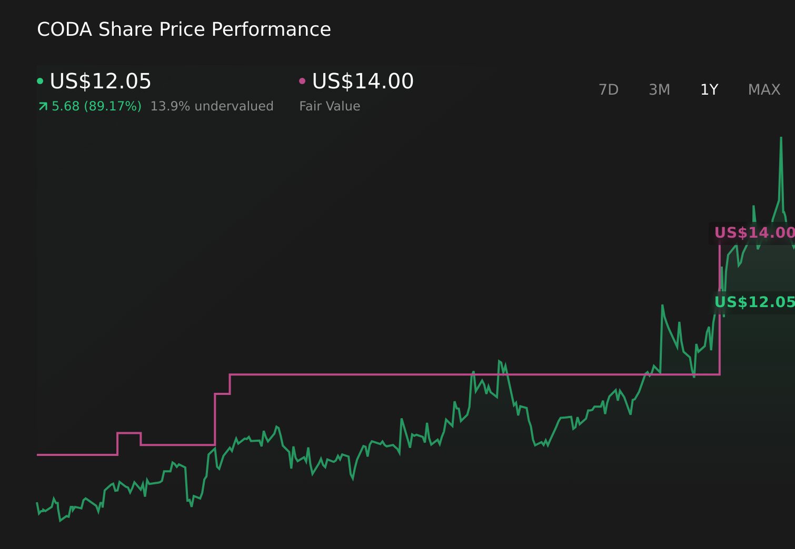Click the 89.17% gain percentage indicator
The height and width of the screenshot is (549, 795).
(112, 106)
